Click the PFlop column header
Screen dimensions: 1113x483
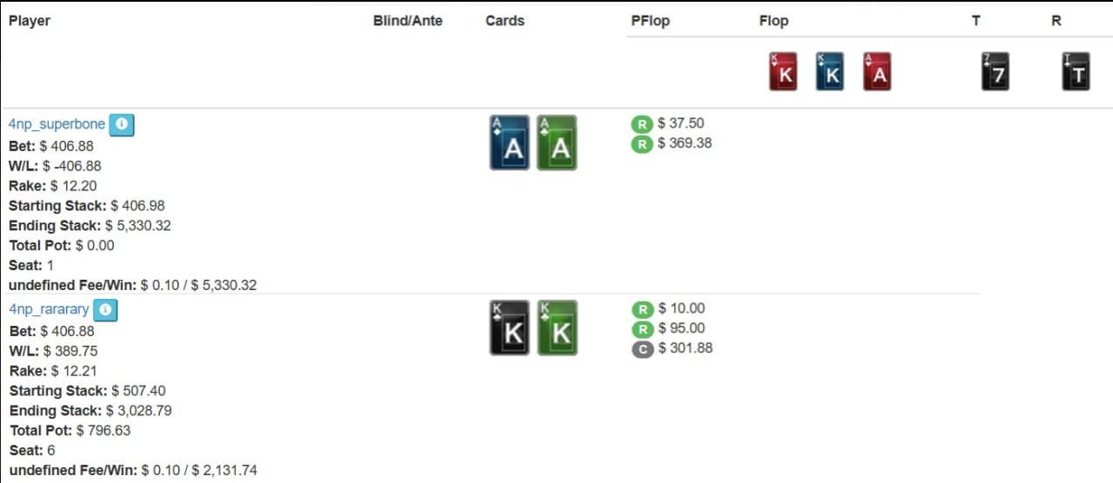(x=650, y=21)
